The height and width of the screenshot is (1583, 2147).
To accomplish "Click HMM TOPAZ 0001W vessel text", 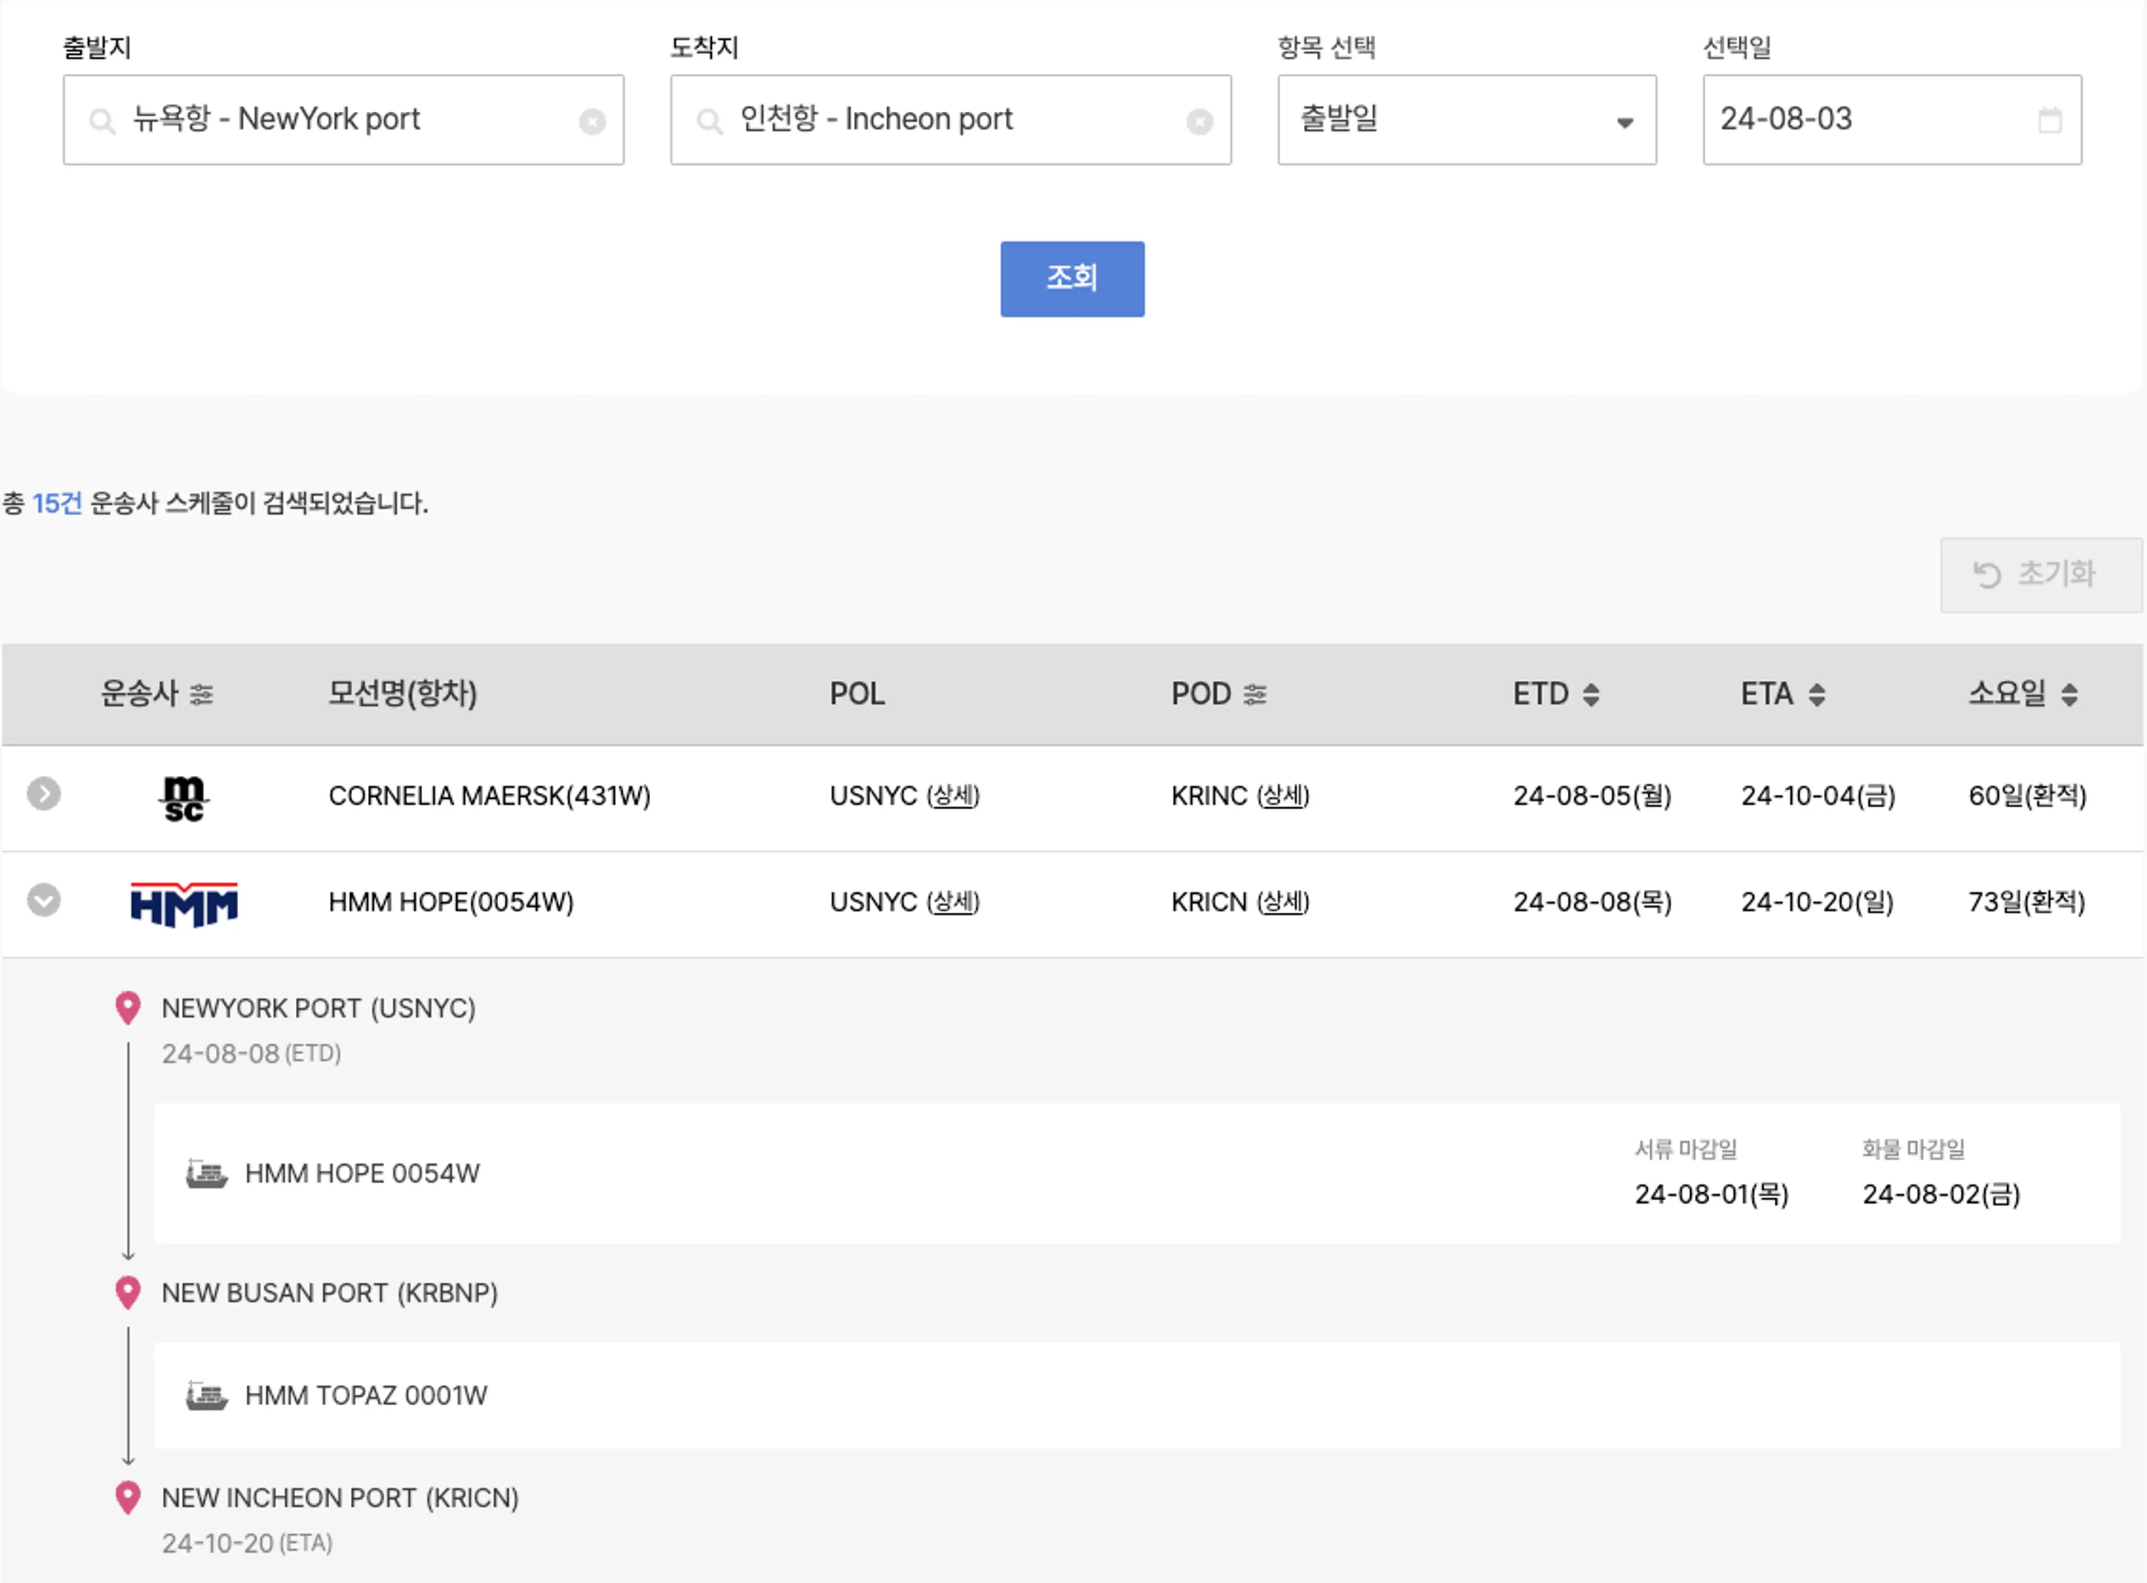I will click(x=366, y=1396).
